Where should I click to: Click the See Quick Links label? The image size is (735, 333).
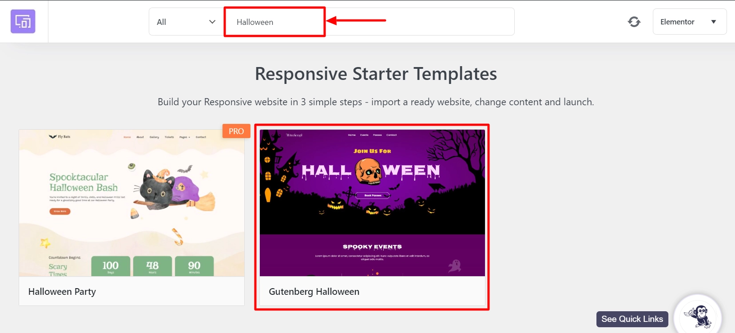(632, 319)
